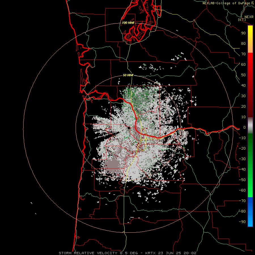
Task: Pick the gray zero-velocity segment of color bar
Action: (250, 126)
